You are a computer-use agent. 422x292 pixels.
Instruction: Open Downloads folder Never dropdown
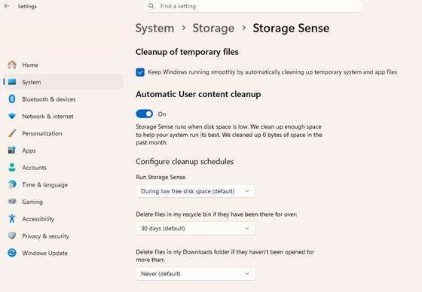(x=196, y=274)
